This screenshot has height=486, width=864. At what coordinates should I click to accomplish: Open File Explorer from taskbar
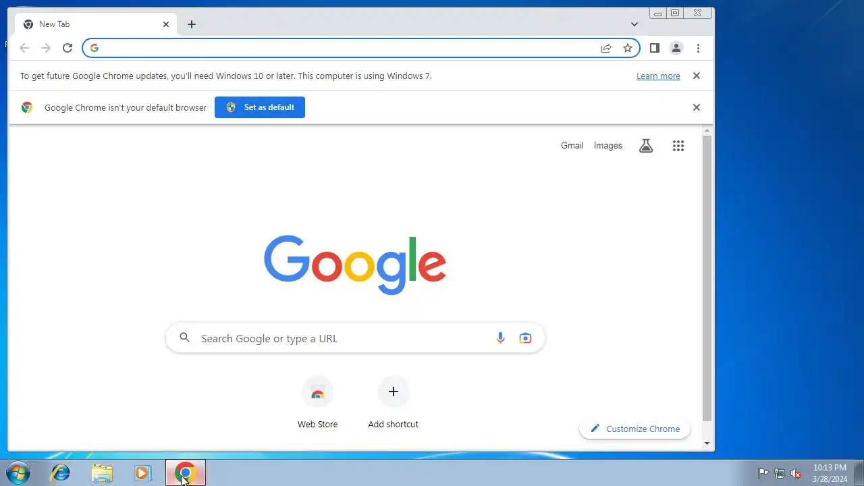pyautogui.click(x=102, y=473)
